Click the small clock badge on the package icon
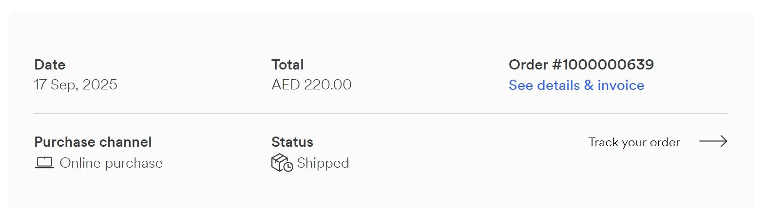 288,167
